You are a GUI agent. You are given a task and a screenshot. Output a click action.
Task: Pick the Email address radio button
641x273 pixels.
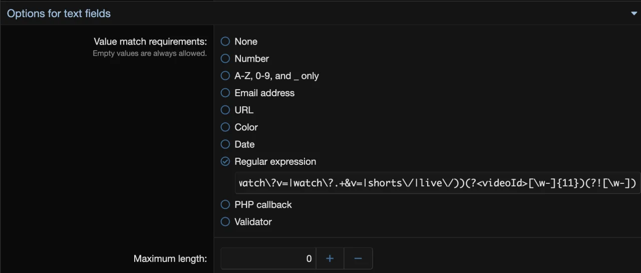pos(225,93)
